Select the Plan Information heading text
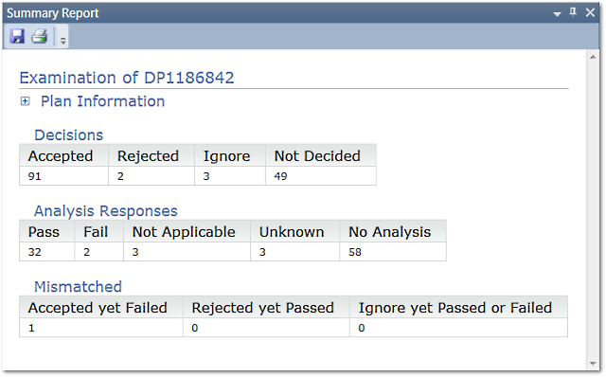The image size is (606, 377). [x=103, y=101]
